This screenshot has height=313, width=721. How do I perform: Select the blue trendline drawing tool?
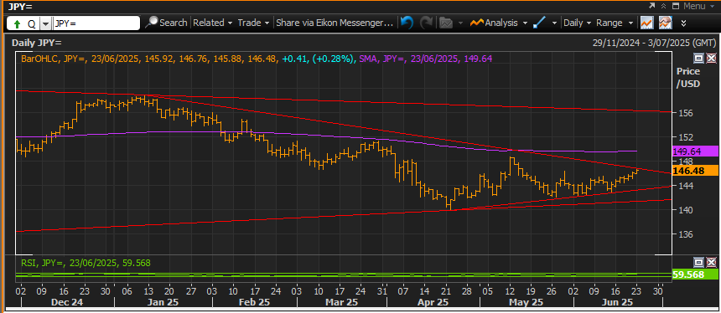[x=539, y=23]
